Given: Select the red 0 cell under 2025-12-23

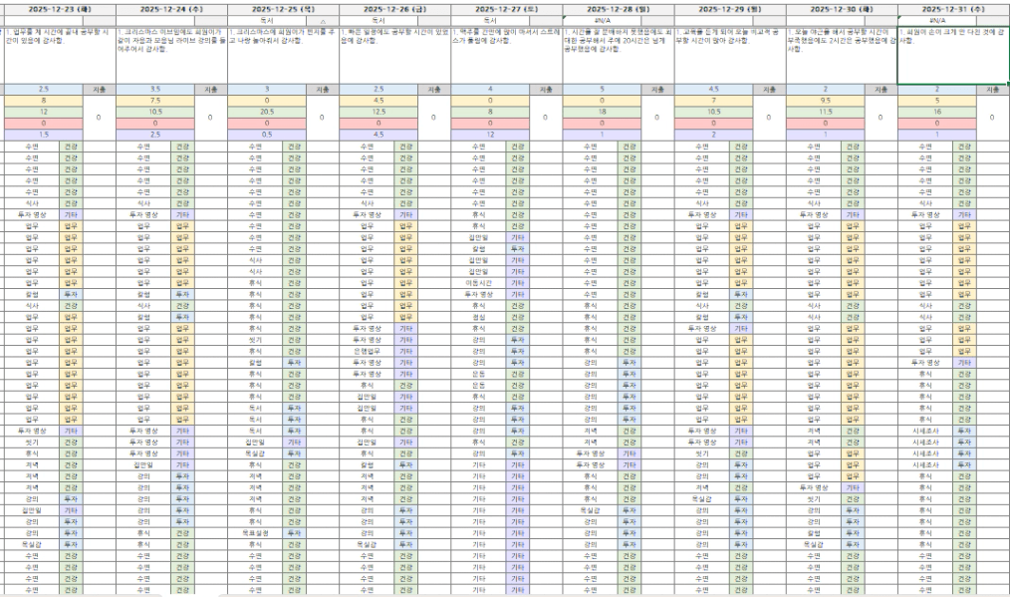Looking at the screenshot, I should coord(44,124).
